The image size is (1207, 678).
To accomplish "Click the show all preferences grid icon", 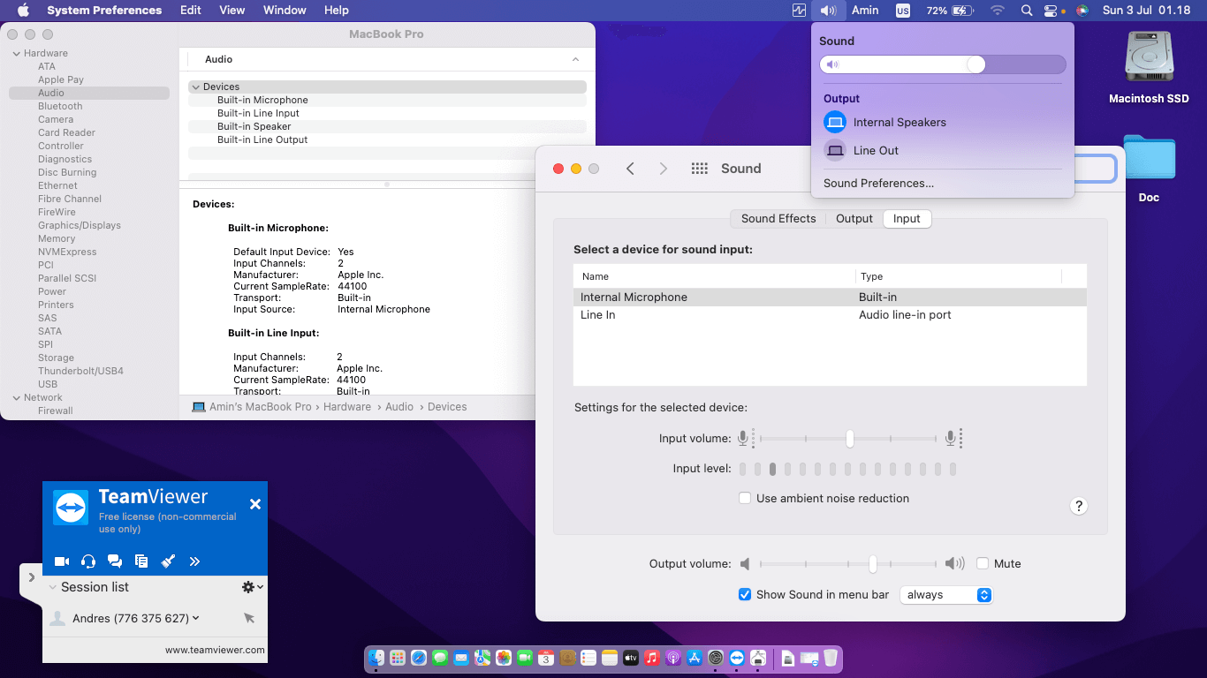I will (x=699, y=169).
